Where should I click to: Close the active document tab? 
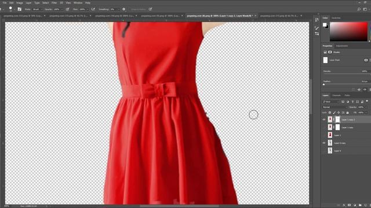coord(256,16)
